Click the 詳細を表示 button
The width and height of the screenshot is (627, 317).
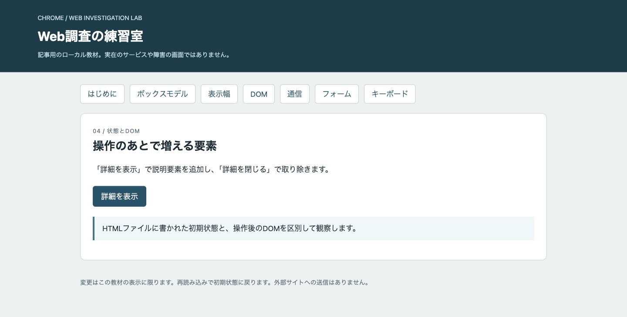click(x=119, y=196)
